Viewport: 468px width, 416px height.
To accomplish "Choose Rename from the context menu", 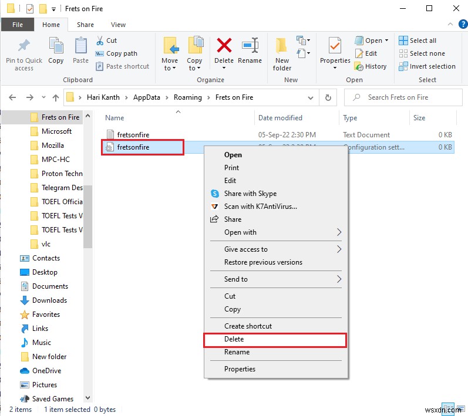I will 276,352.
